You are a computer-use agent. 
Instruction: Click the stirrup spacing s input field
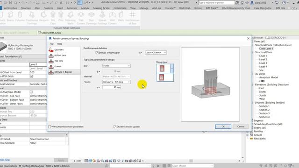click(x=112, y=87)
